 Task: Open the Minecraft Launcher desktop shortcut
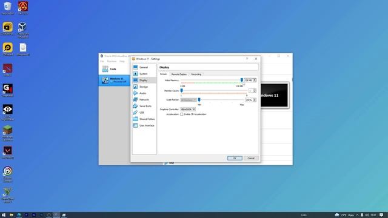(x=8, y=133)
